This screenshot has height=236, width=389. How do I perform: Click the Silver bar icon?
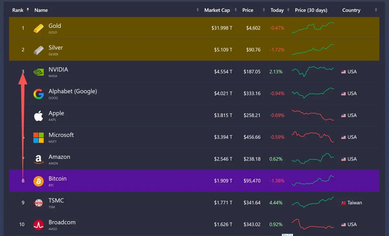tap(39, 50)
